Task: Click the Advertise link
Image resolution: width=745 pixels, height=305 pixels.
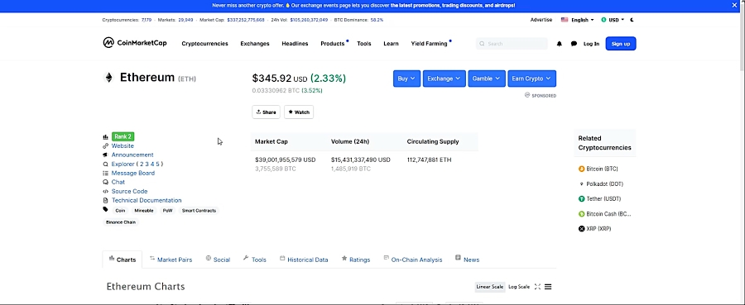Action: coord(541,20)
